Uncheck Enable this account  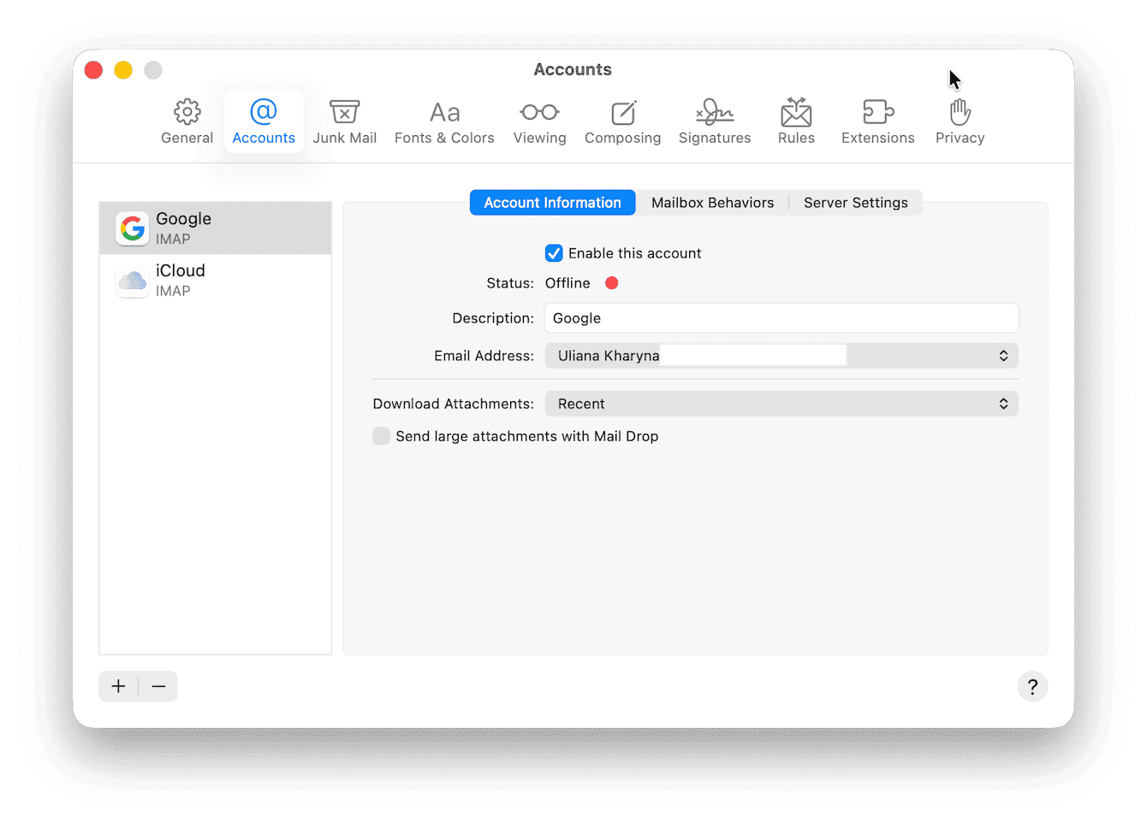tap(554, 252)
